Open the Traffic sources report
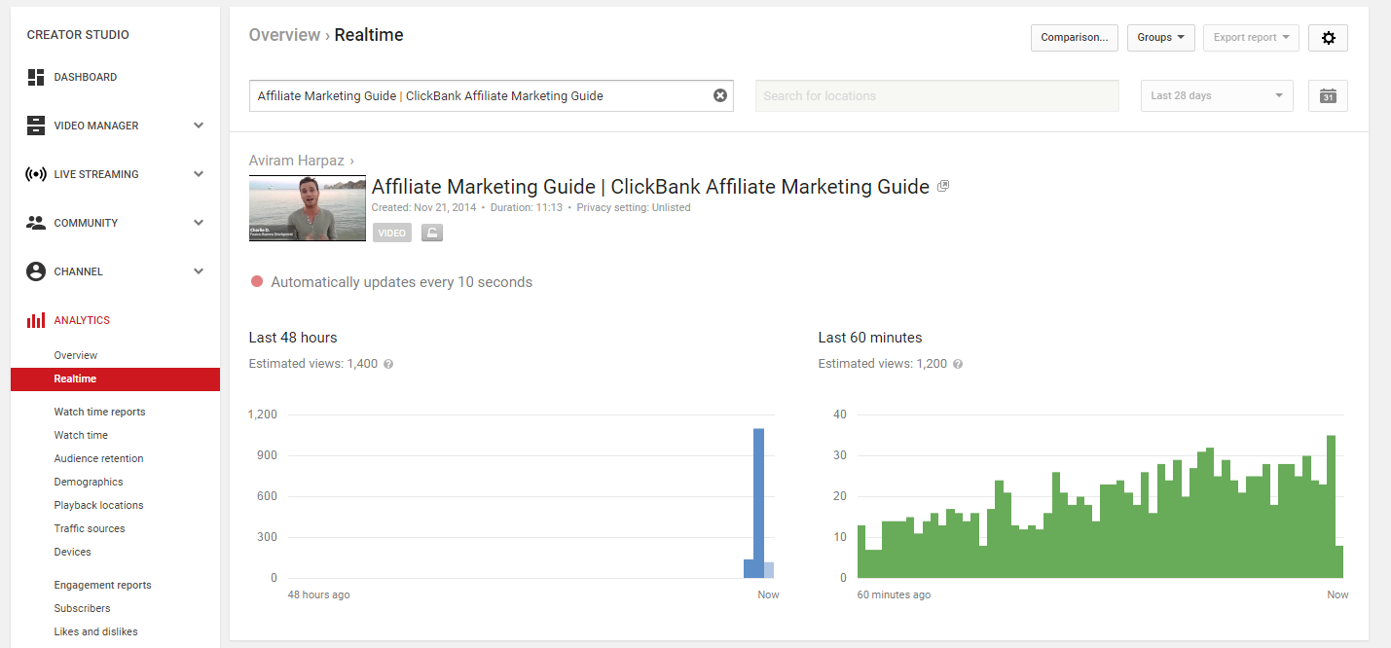Image resolution: width=1391 pixels, height=648 pixels. (x=90, y=529)
